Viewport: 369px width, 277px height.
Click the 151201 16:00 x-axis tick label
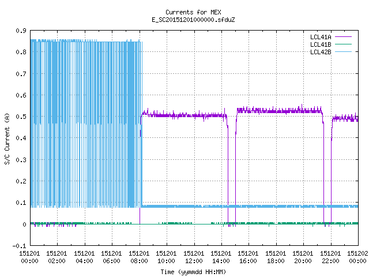tap(248, 257)
